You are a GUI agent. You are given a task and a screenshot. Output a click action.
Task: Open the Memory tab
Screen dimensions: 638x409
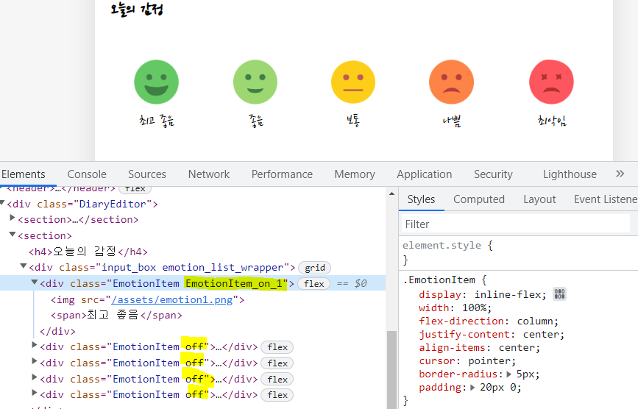tap(355, 174)
